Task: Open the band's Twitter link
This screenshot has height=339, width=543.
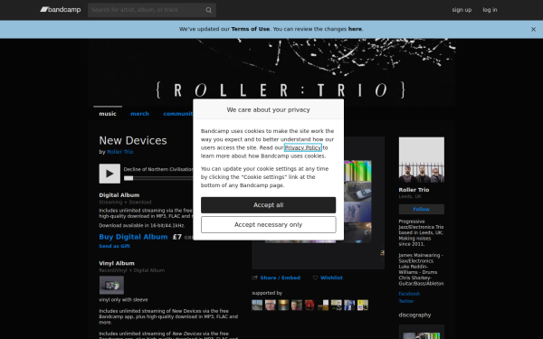Action: tap(406, 301)
